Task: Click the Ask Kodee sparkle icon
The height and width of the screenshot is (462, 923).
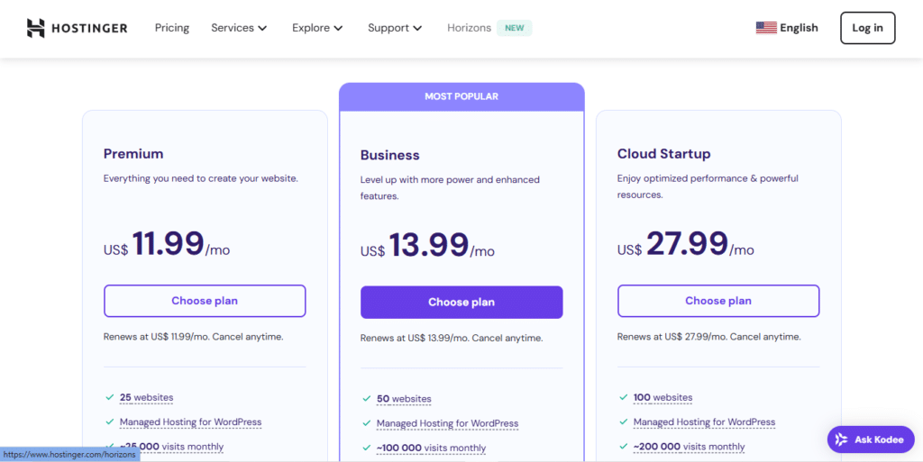Action: [x=841, y=439]
